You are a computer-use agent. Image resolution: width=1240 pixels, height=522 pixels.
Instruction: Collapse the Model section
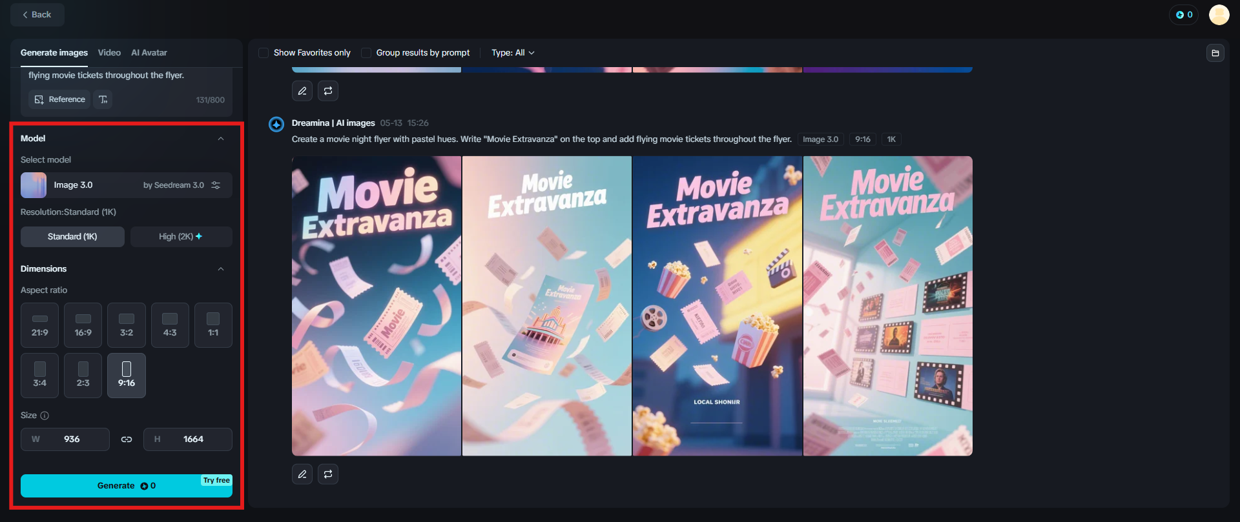[x=221, y=139]
